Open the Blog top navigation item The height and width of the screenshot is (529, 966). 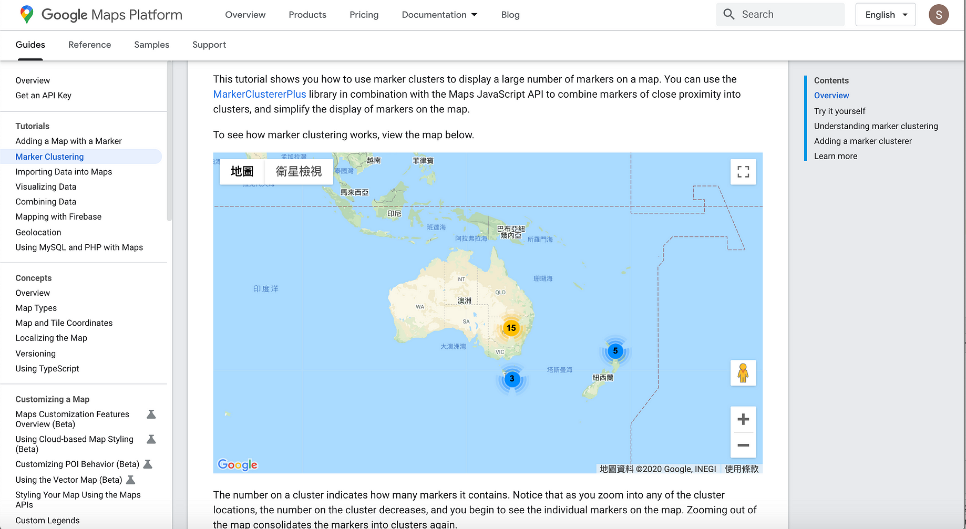(510, 15)
